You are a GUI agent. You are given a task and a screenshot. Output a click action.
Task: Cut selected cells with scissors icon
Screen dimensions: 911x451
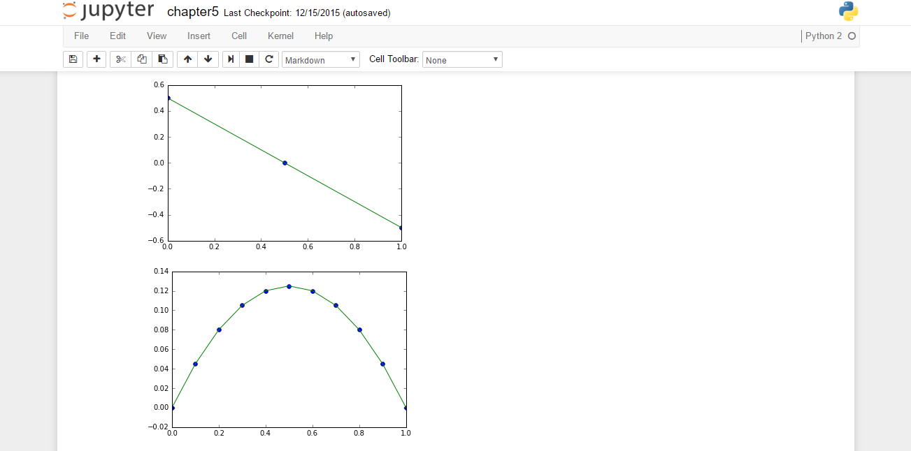120,59
